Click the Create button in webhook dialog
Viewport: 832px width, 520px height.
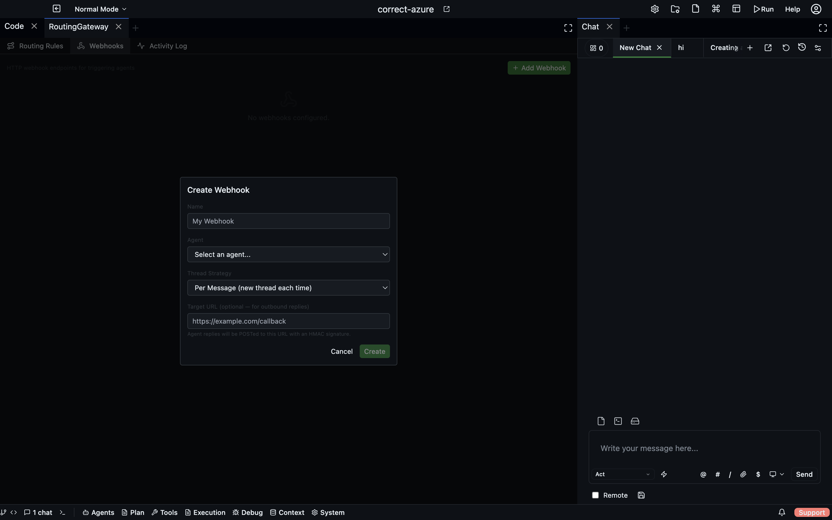(374, 351)
